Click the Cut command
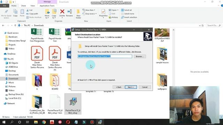 29,10
